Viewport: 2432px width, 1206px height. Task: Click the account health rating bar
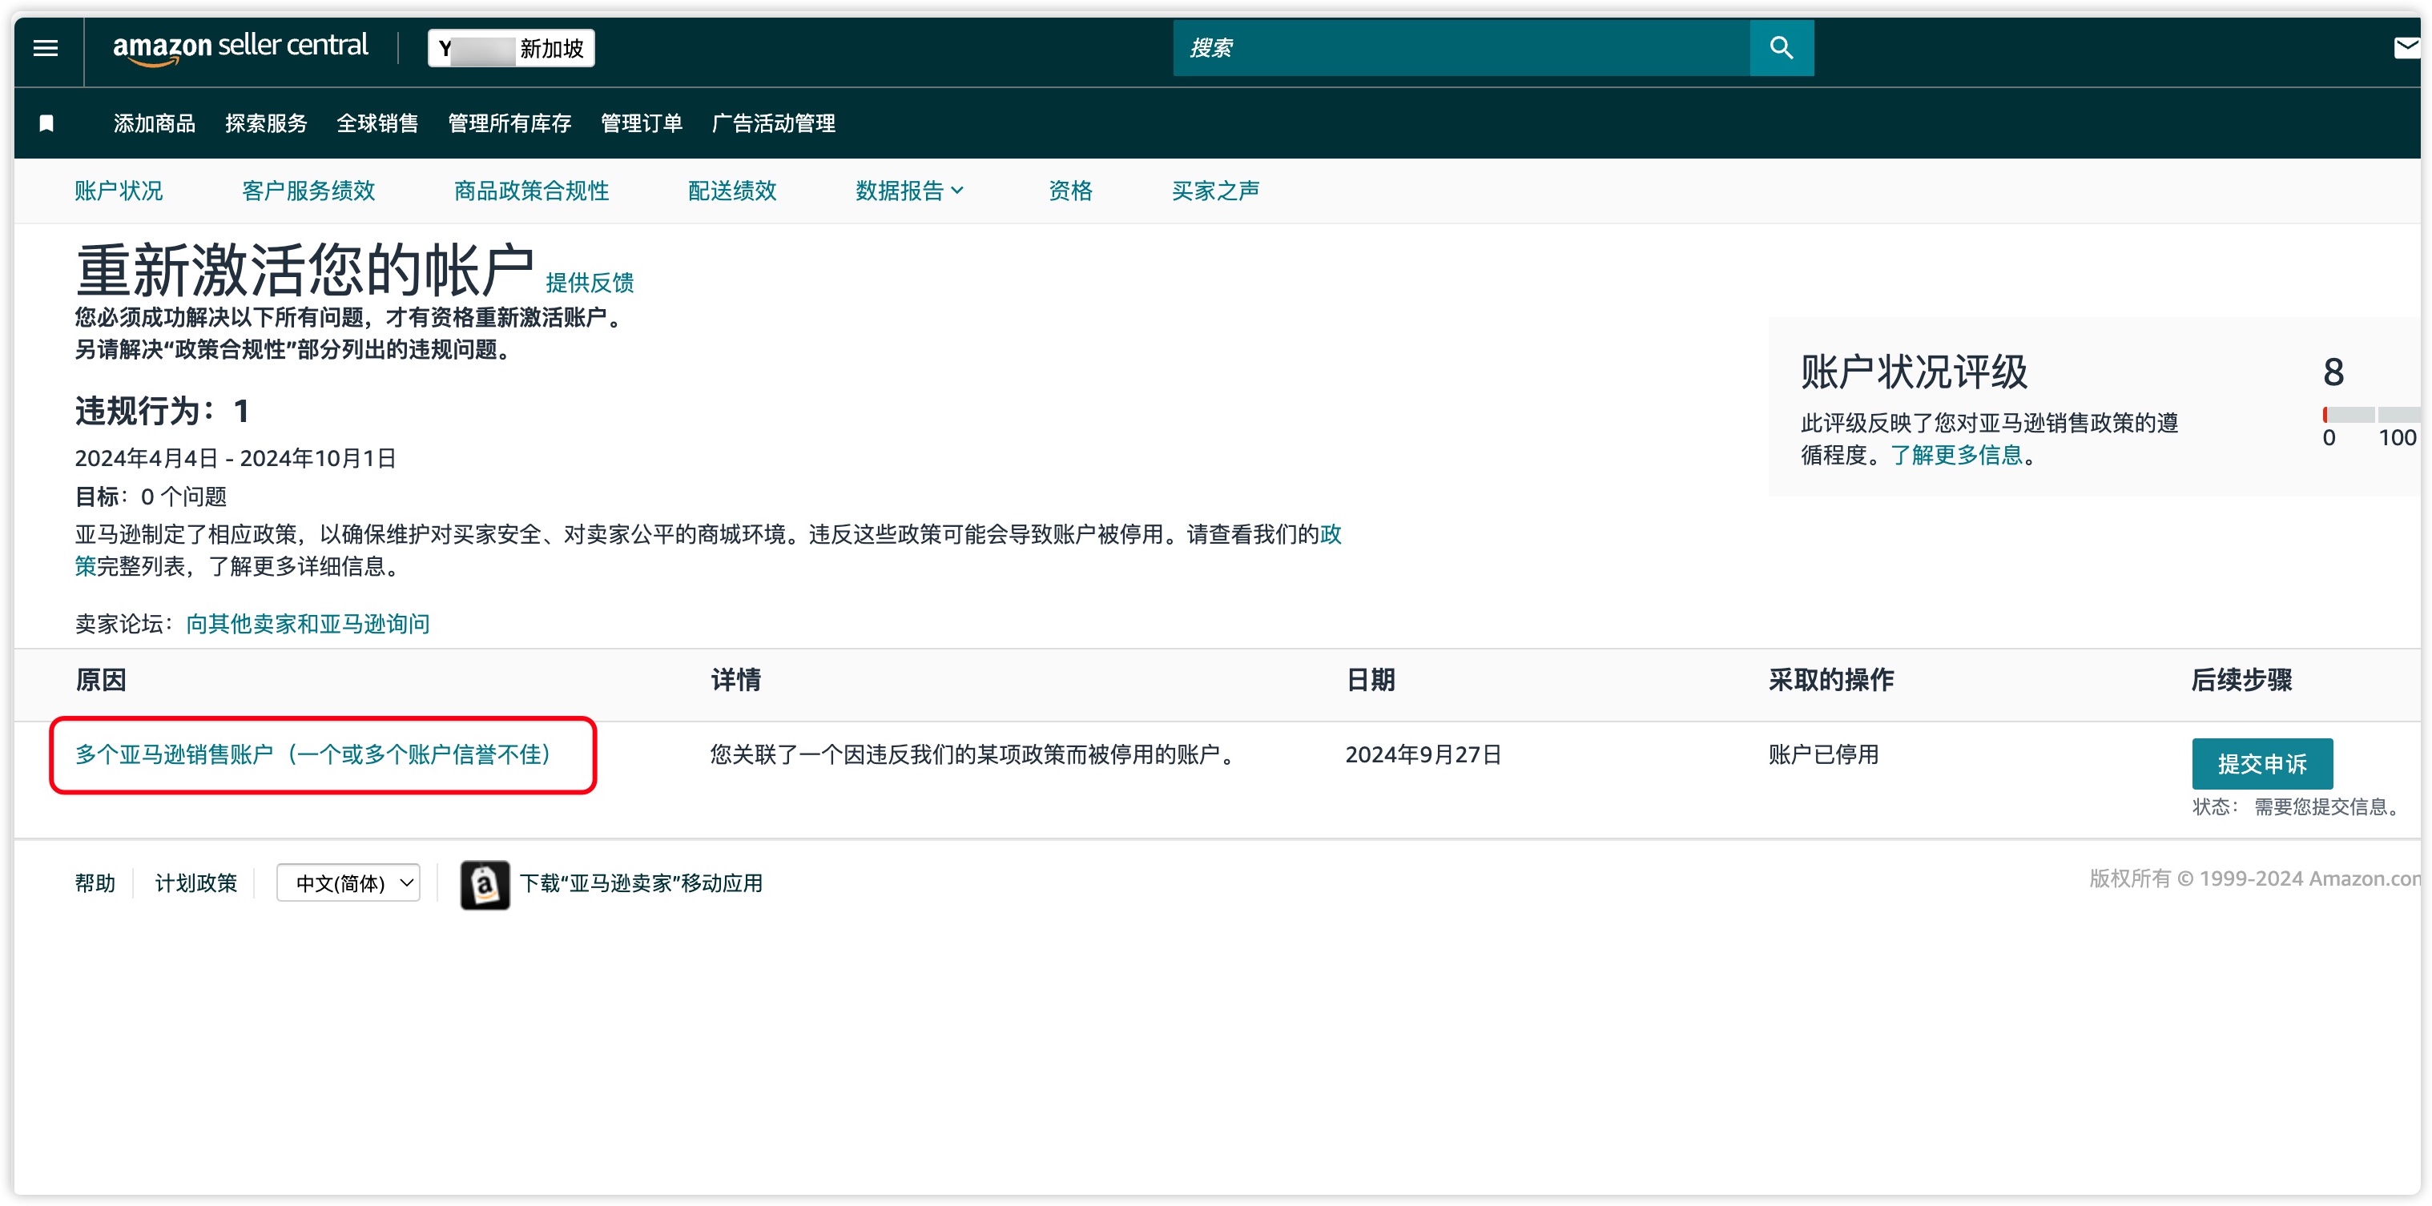2370,414
